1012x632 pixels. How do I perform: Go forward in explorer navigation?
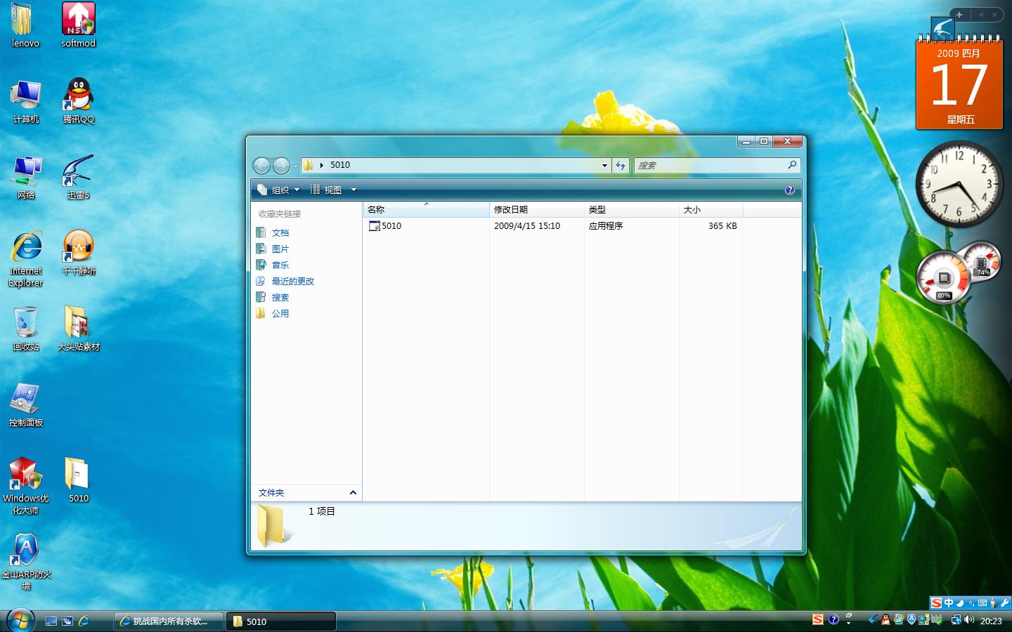pyautogui.click(x=281, y=165)
